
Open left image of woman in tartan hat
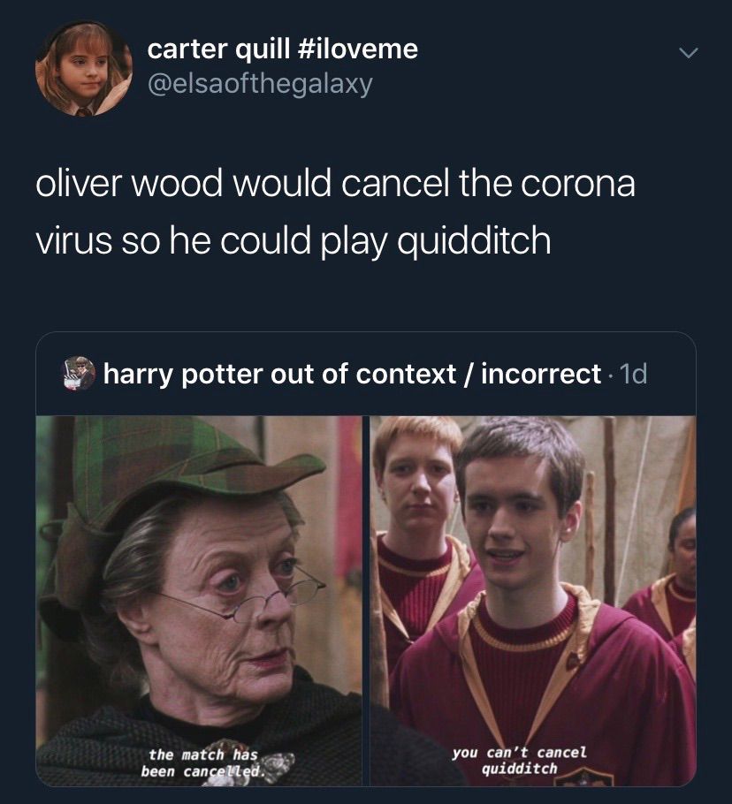[x=199, y=601]
